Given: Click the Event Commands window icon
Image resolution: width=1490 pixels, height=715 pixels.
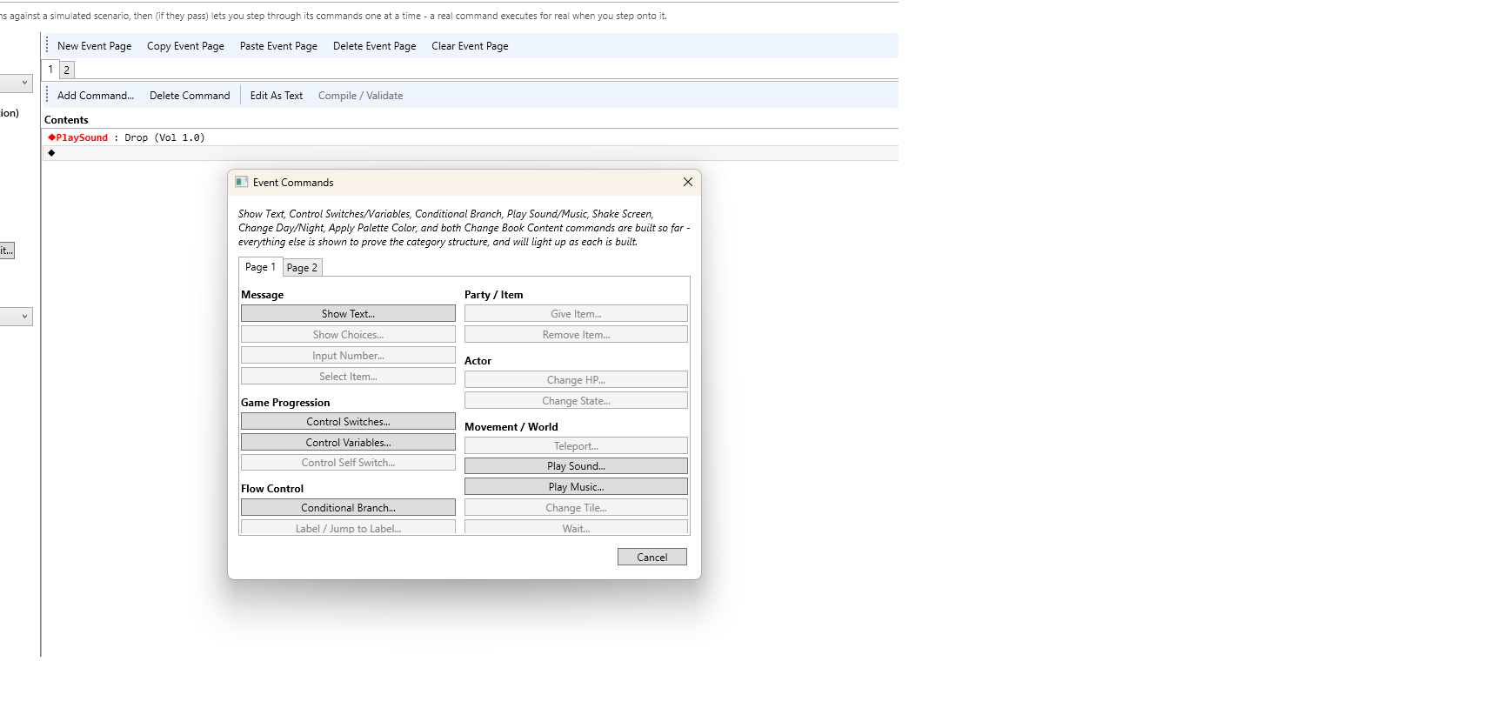Looking at the screenshot, I should pyautogui.click(x=241, y=182).
